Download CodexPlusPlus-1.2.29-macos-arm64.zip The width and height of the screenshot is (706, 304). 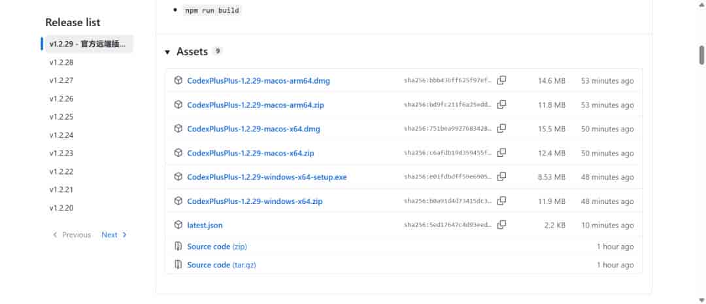256,105
